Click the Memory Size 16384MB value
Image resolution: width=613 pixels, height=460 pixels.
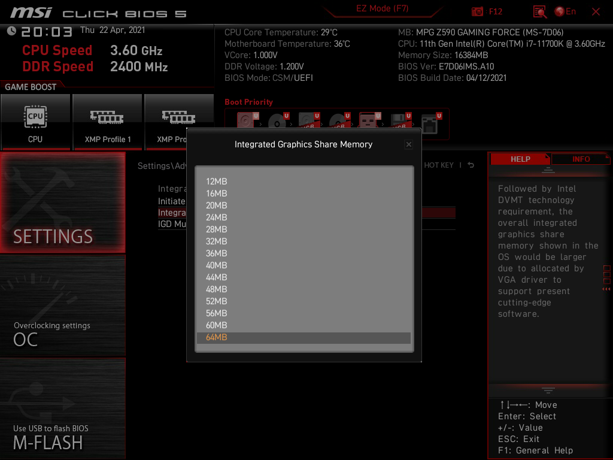click(471, 55)
